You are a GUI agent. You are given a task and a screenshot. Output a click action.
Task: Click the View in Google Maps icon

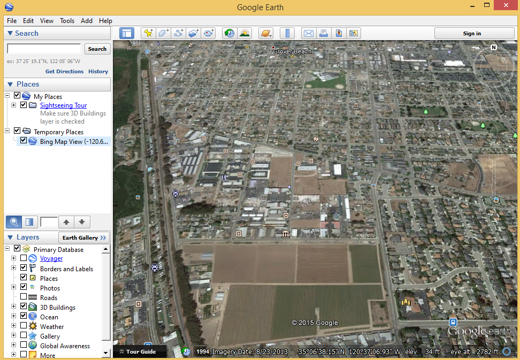(354, 33)
